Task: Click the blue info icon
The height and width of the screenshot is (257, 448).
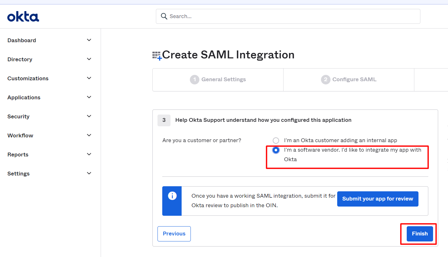Action: point(172,196)
